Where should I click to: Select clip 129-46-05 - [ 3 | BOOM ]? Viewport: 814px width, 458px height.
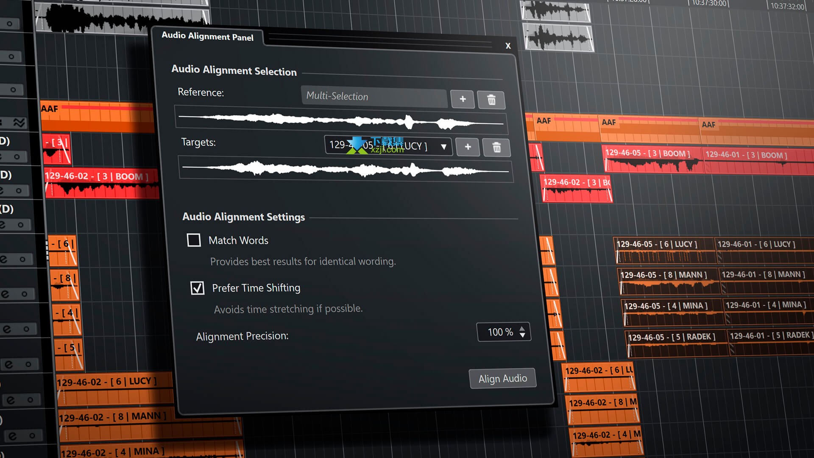click(652, 159)
